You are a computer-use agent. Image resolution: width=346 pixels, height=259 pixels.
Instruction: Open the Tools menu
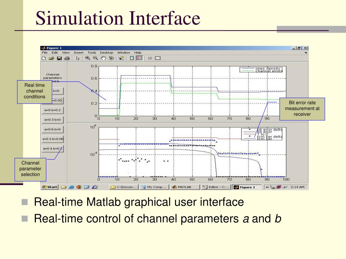92,53
